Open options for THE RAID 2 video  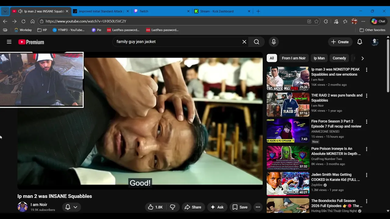(x=367, y=96)
